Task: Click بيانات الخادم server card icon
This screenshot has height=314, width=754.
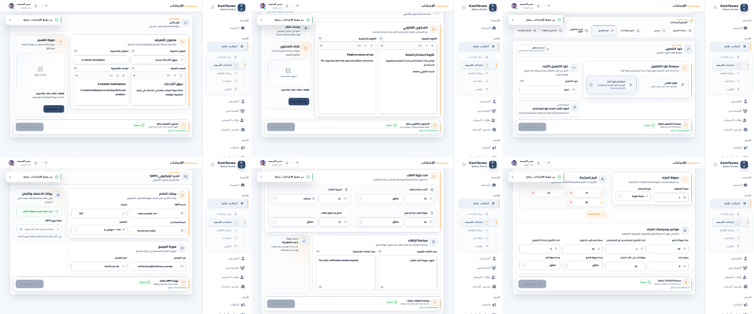Action: (182, 195)
